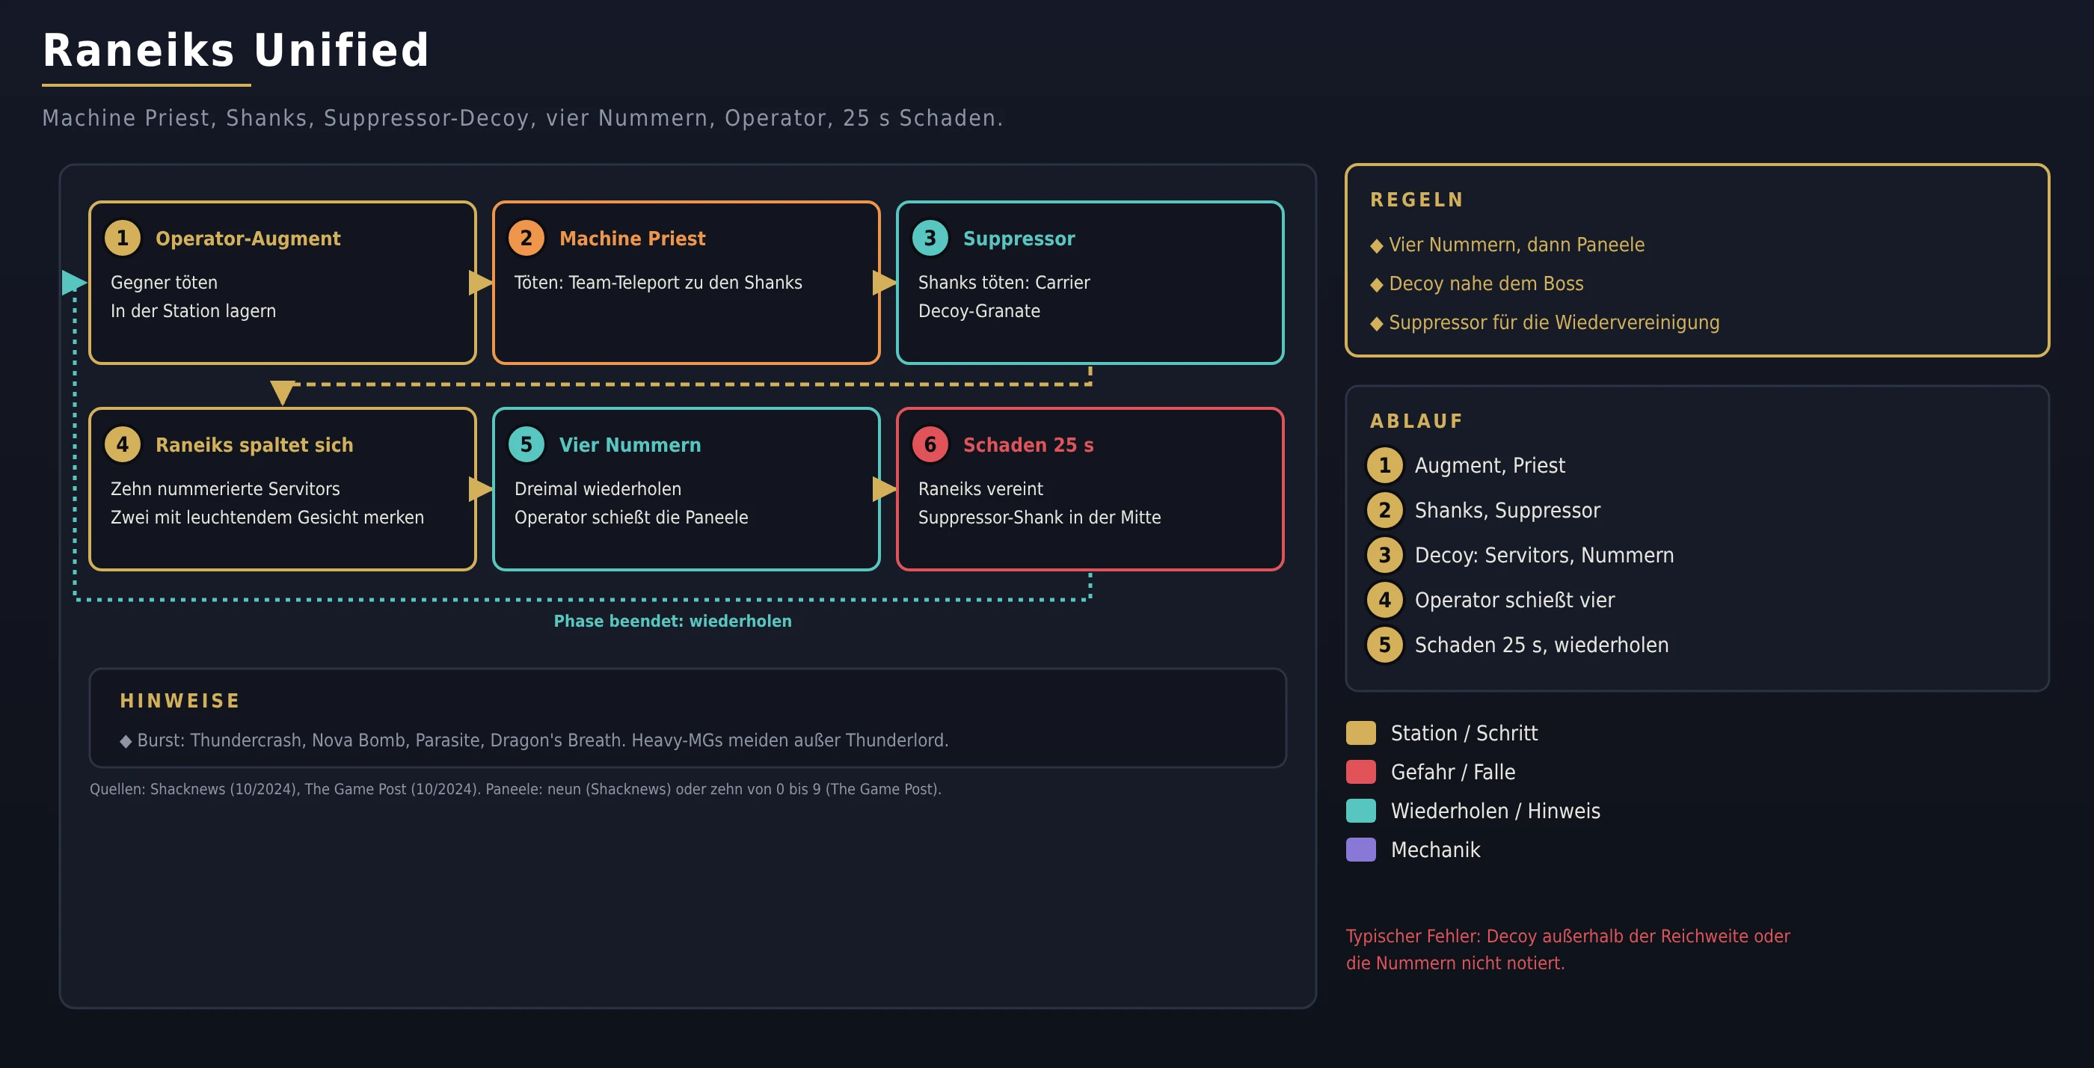Select the Machine Priest card title
The image size is (2094, 1068).
click(x=633, y=239)
